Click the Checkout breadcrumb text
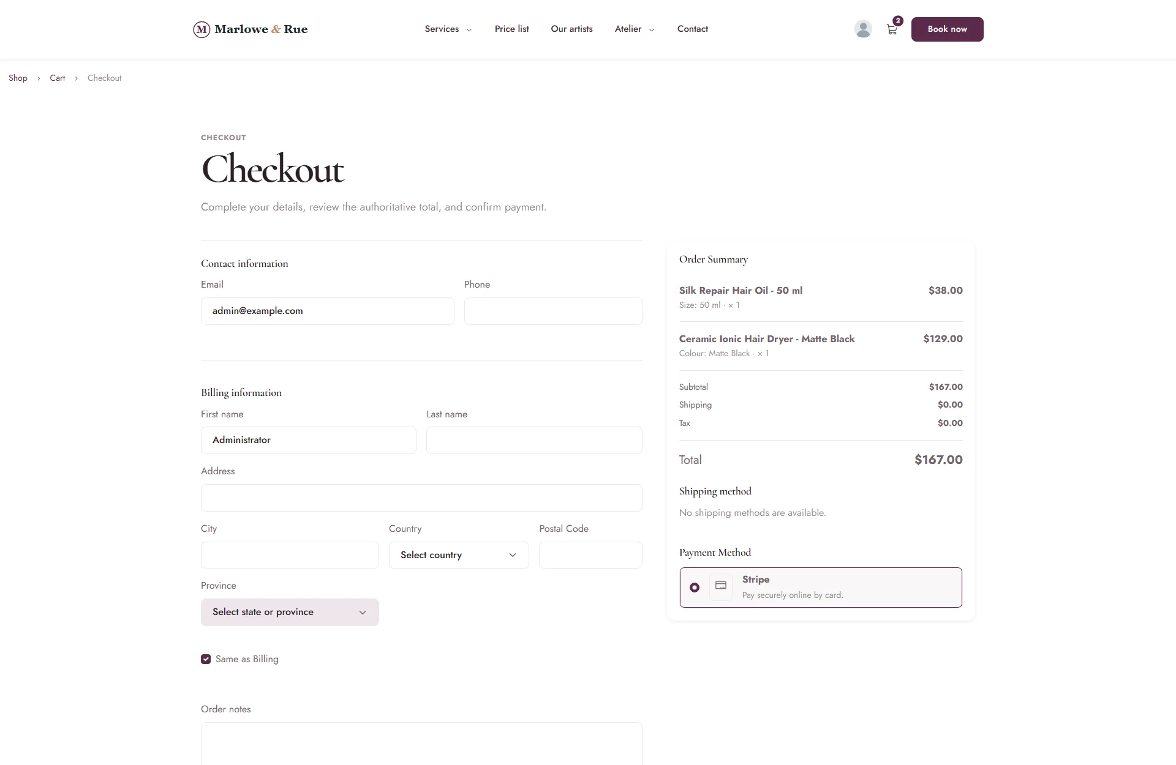The height and width of the screenshot is (765, 1176). click(104, 78)
